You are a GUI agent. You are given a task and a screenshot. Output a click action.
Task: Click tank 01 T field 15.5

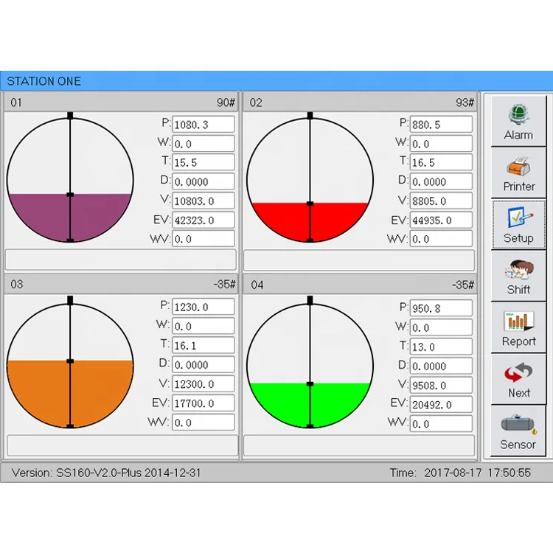204,163
